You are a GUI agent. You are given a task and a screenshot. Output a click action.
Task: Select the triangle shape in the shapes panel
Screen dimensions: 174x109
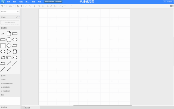[x=9, y=52]
